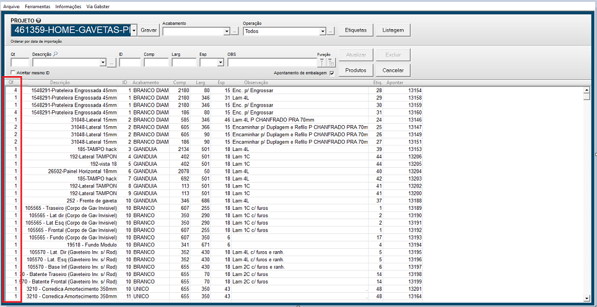Click the scrollbar up arrow of the list
Image resolution: width=597 pixels, height=307 pixels.
tap(586, 90)
